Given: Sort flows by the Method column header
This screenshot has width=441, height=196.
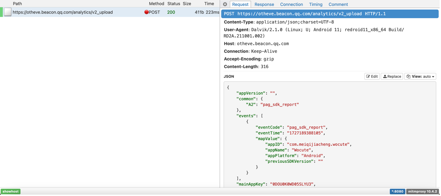Looking at the screenshot, I should [x=156, y=4].
